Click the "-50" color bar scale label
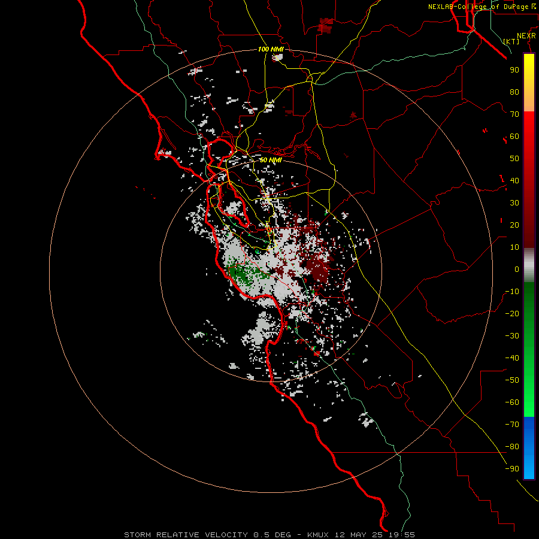 coord(512,380)
